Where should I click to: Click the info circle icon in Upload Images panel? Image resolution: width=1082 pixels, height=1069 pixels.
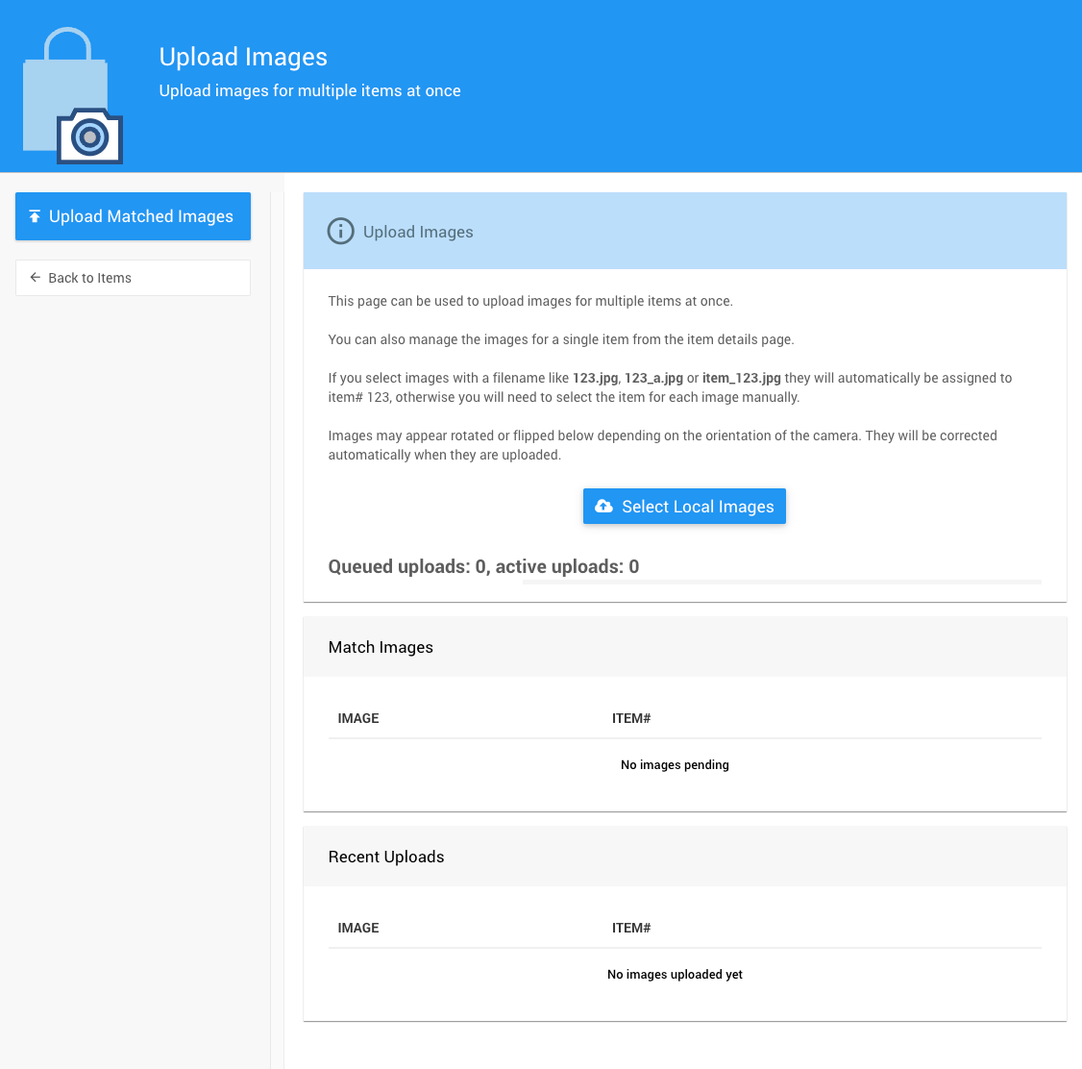point(340,232)
